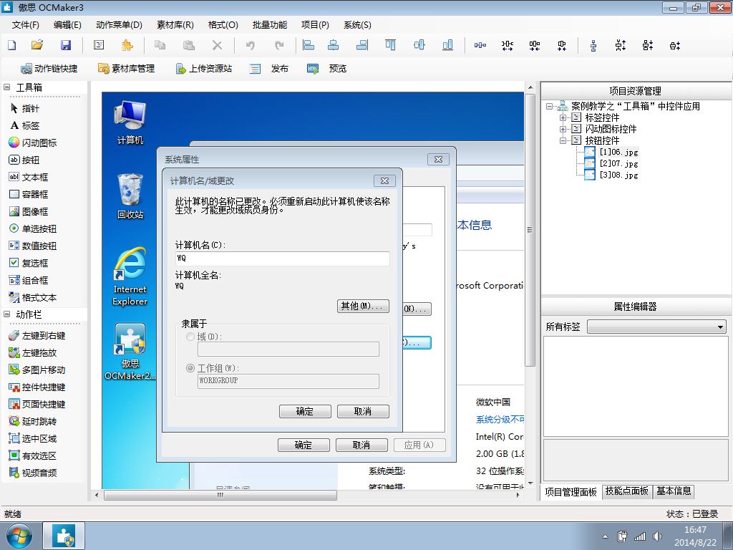Image resolution: width=733 pixels, height=550 pixels.
Task: Click the volume speaker tray icon
Action: pos(657,536)
